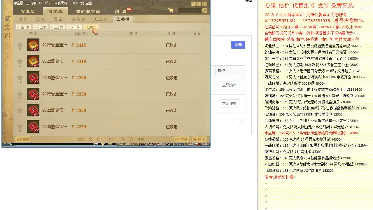Image resolution: width=373 pixels, height=210 pixels.
Task: Open the shopping cart icon
Action: (171, 10)
